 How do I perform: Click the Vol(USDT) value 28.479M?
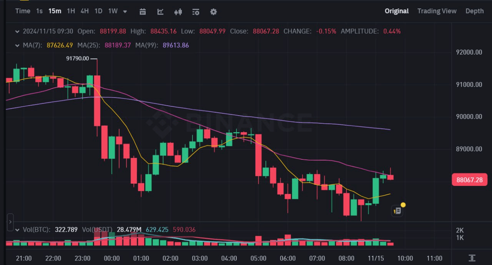tap(129, 230)
